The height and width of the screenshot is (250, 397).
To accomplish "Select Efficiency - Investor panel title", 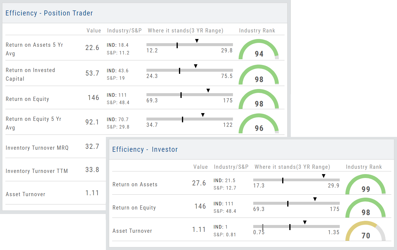I will (x=145, y=149).
